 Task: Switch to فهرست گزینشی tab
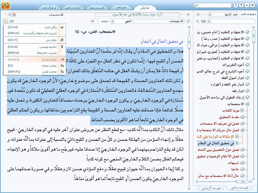coord(211,188)
